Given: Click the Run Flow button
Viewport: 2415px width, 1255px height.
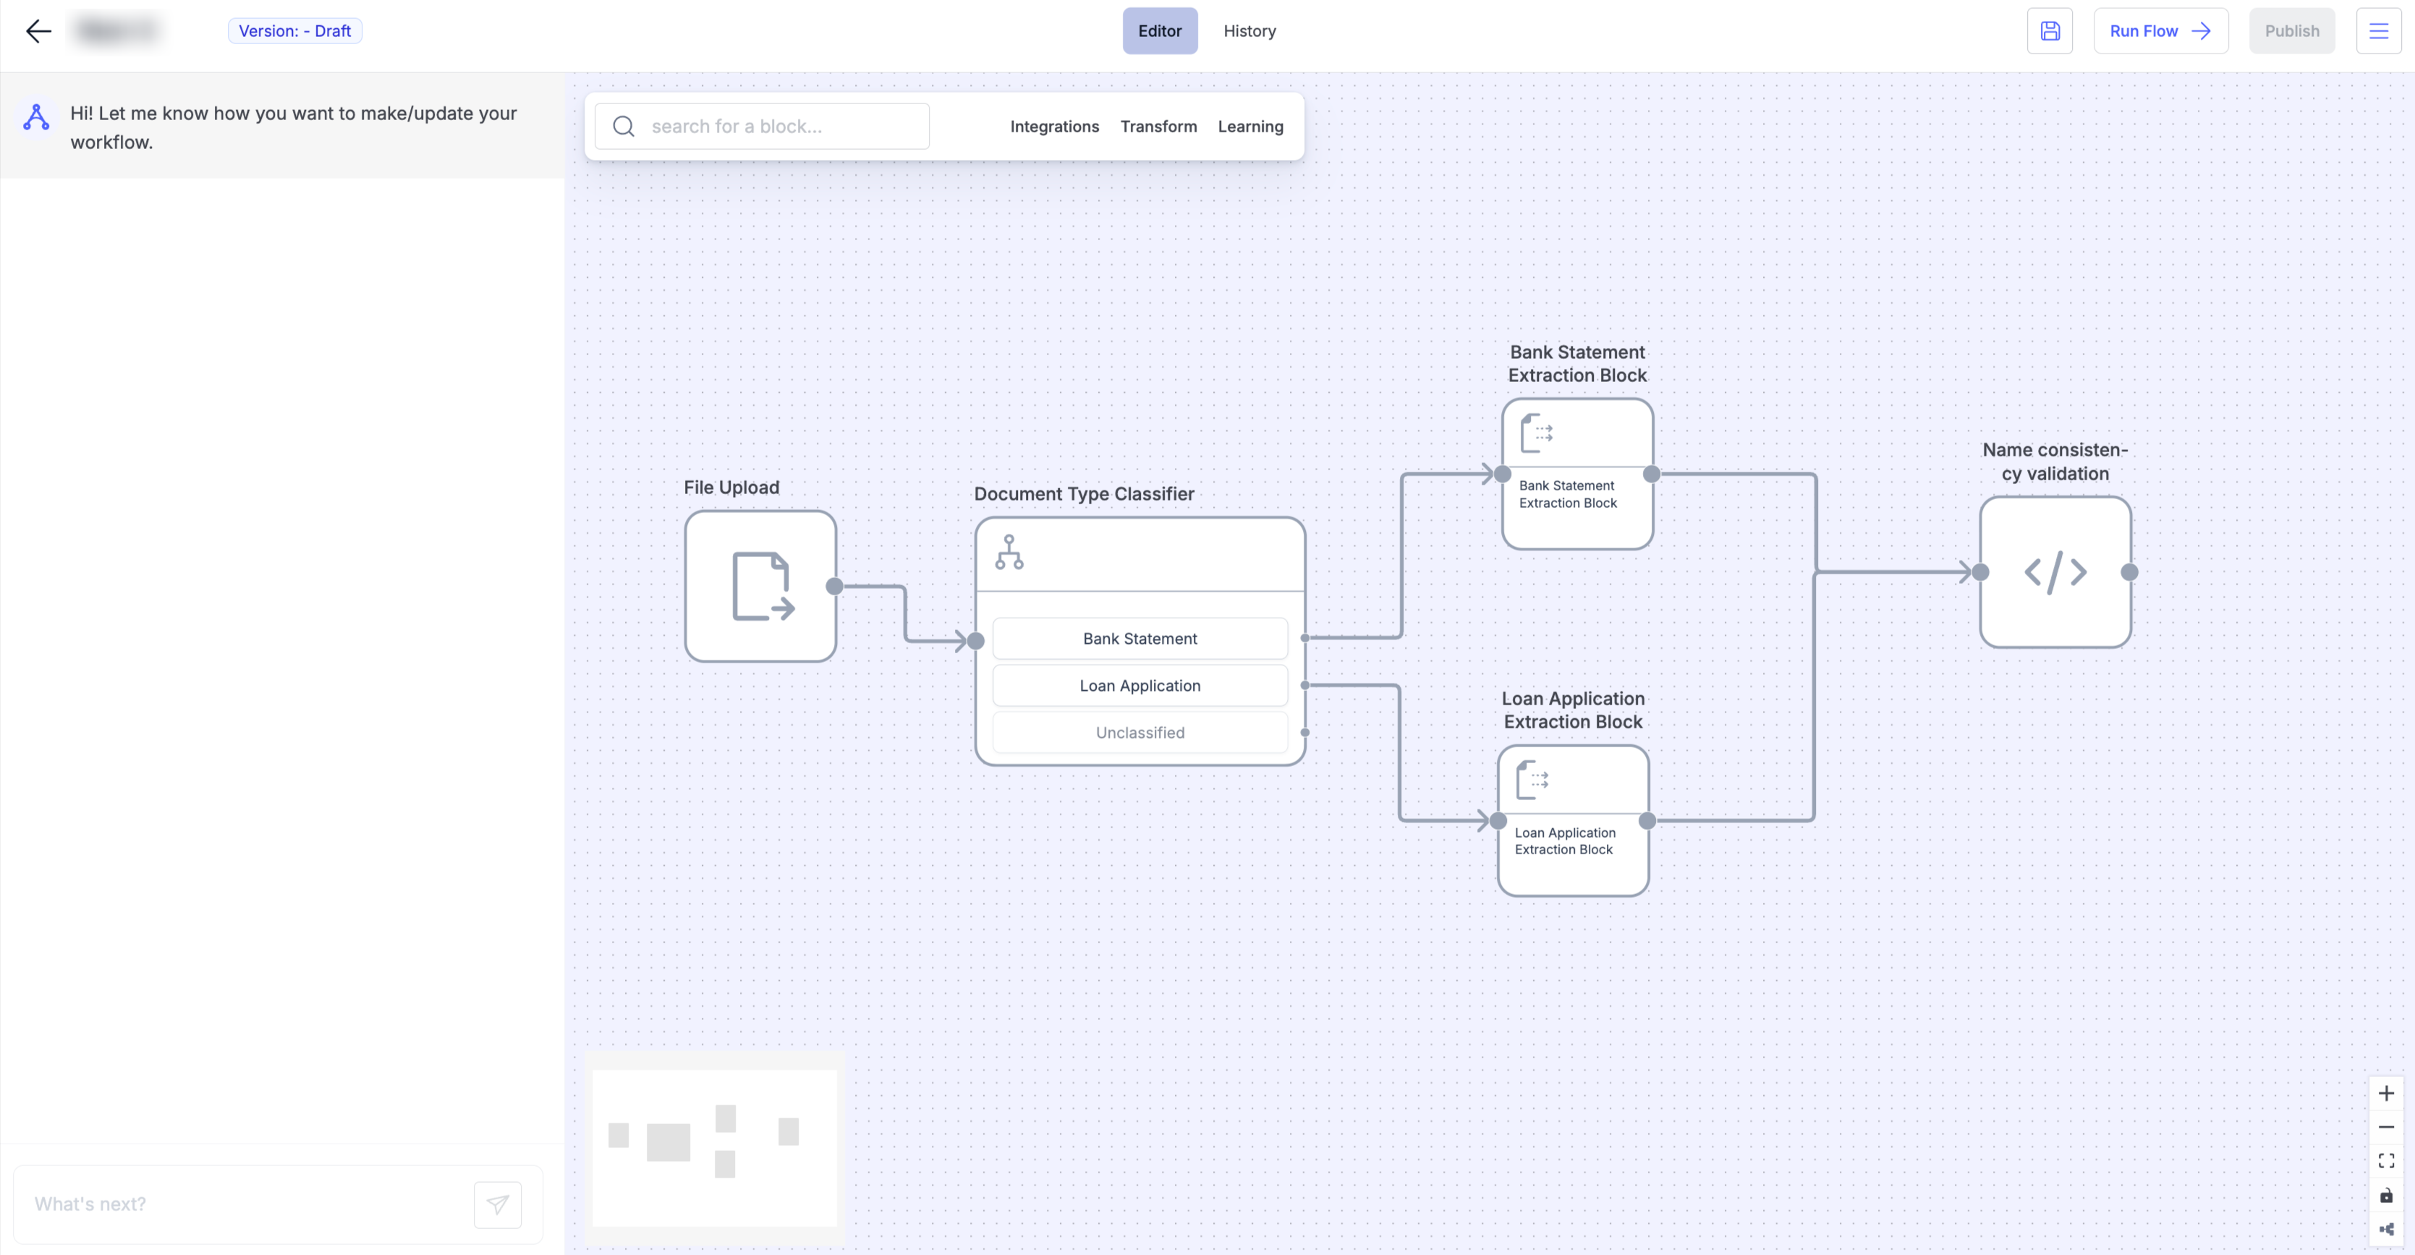Looking at the screenshot, I should 2160,31.
